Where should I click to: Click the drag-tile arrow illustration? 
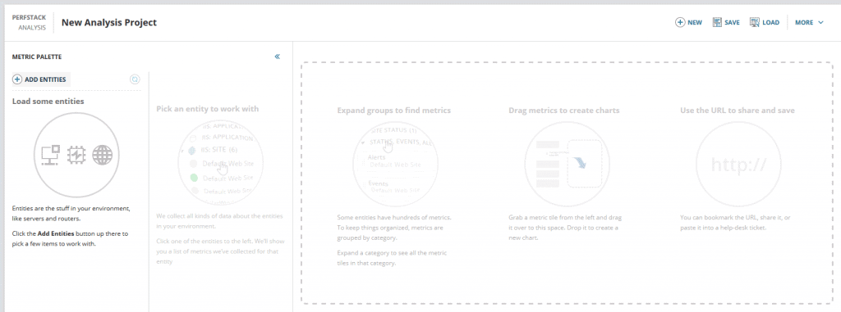pos(567,164)
